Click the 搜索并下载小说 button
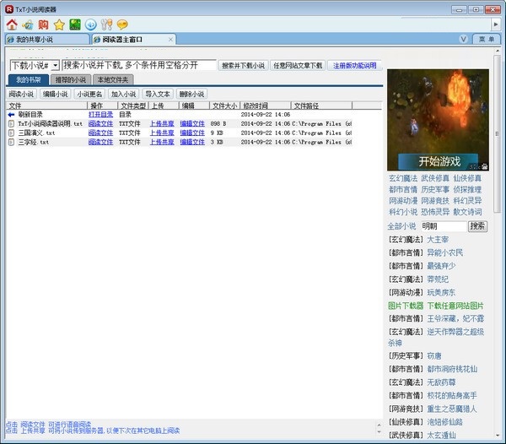Image resolution: width=506 pixels, height=444 pixels. 242,65
